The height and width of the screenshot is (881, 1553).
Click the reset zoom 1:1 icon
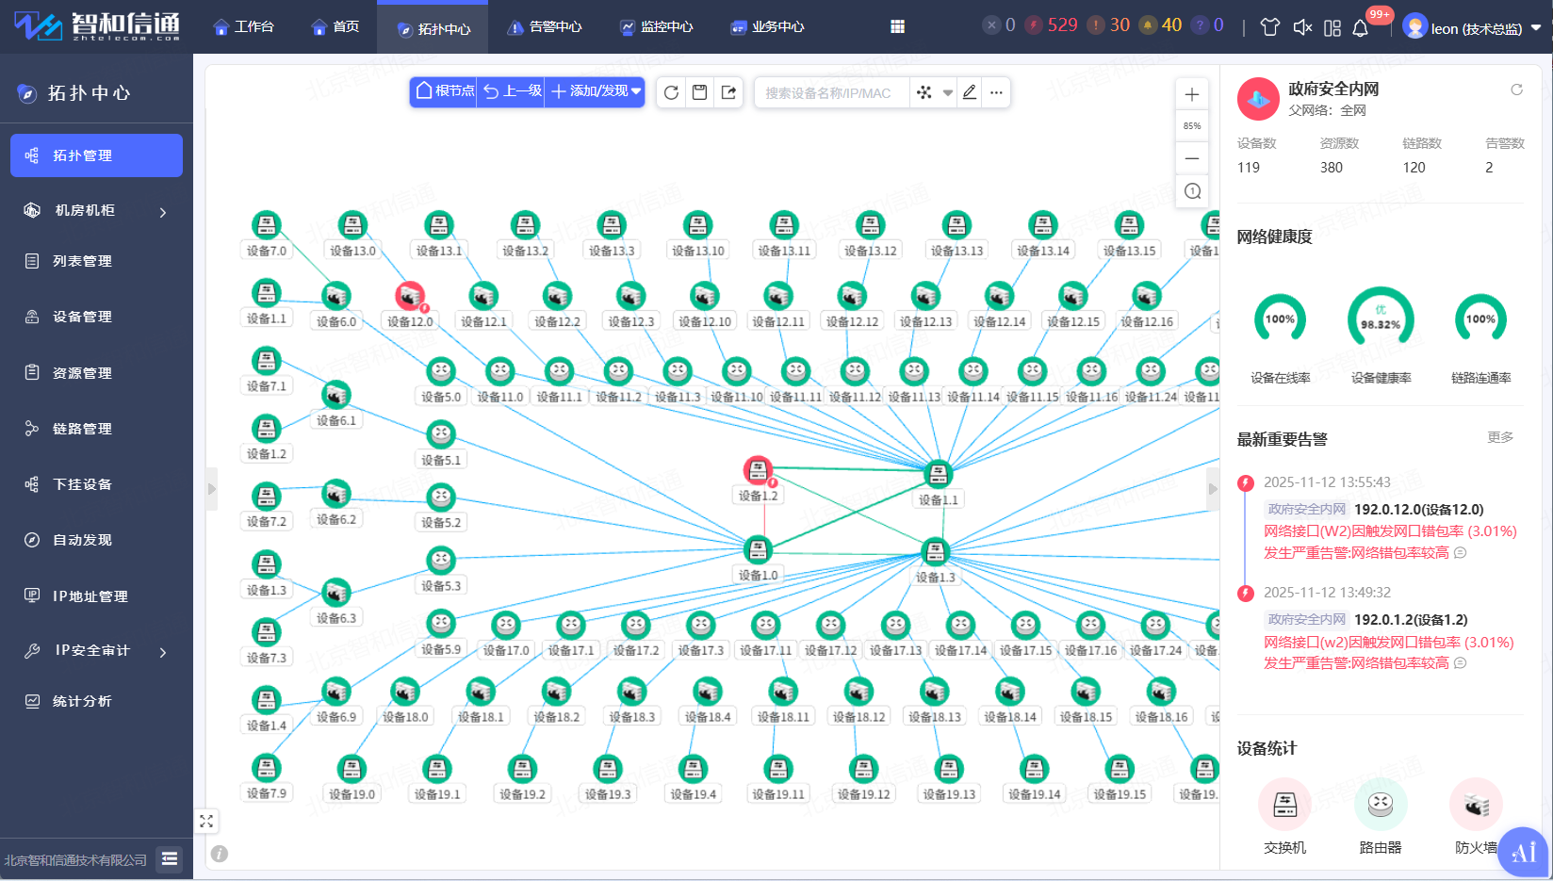[x=1192, y=191]
